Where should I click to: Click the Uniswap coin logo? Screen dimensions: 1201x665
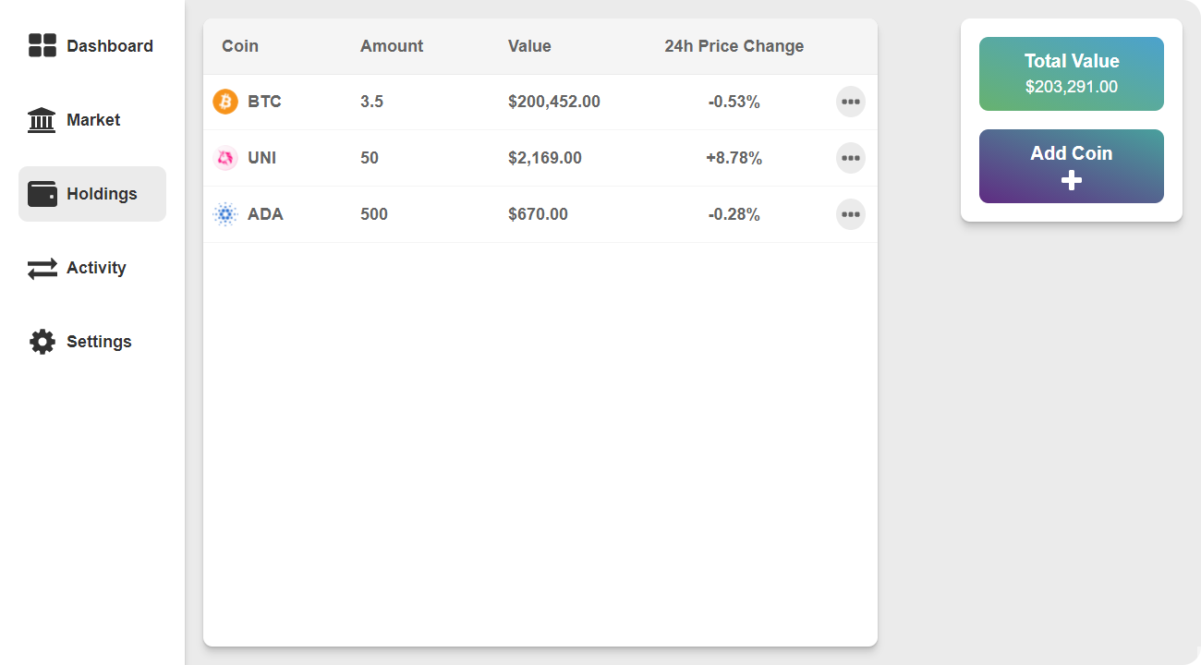coord(225,158)
